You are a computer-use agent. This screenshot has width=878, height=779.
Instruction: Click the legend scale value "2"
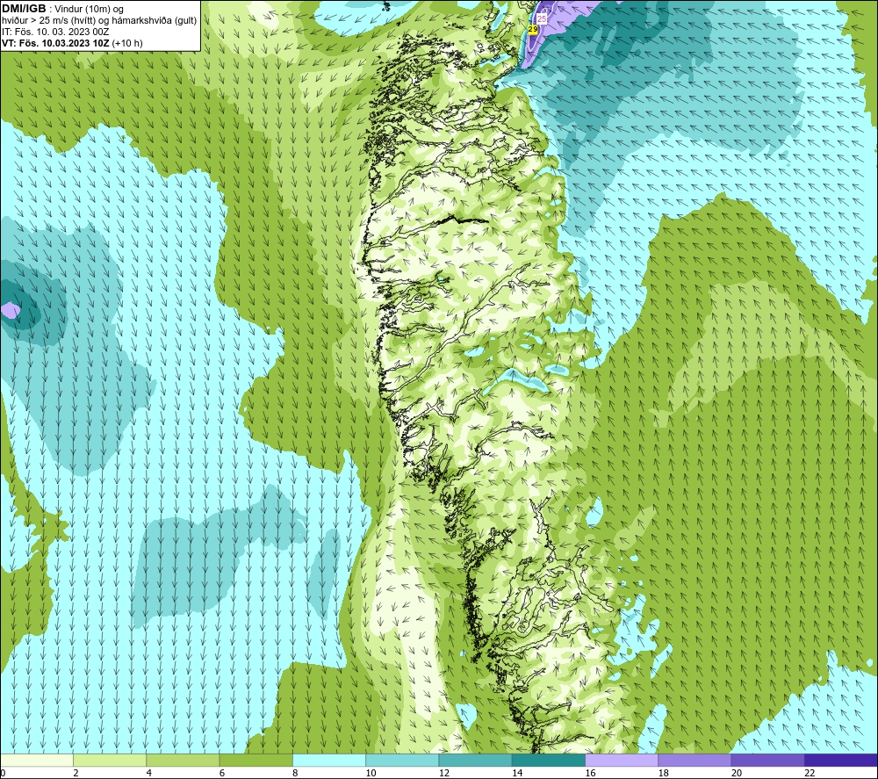click(x=76, y=773)
